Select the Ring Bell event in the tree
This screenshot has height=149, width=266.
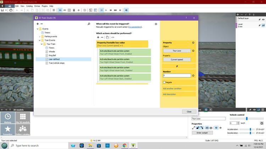tap(52, 55)
